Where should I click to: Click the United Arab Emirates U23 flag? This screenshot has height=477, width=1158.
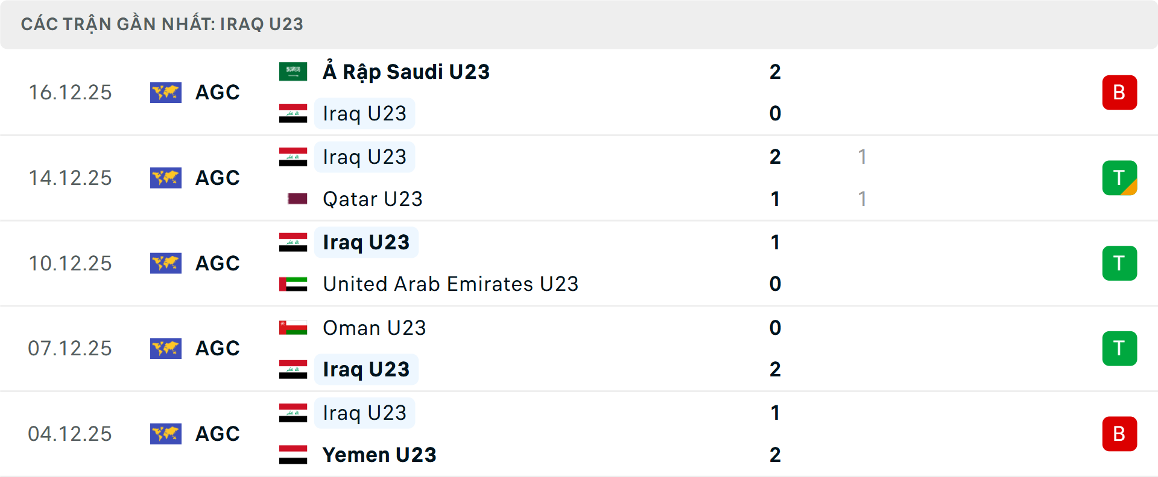pyautogui.click(x=293, y=284)
